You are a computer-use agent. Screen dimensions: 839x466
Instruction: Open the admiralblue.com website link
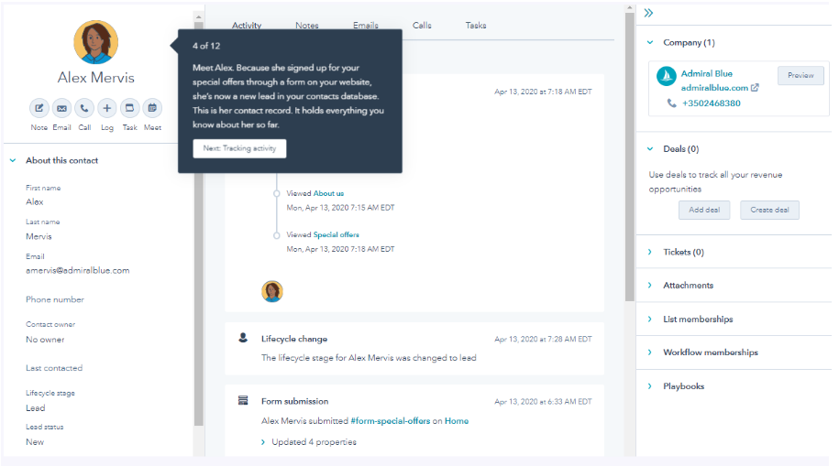coord(714,88)
